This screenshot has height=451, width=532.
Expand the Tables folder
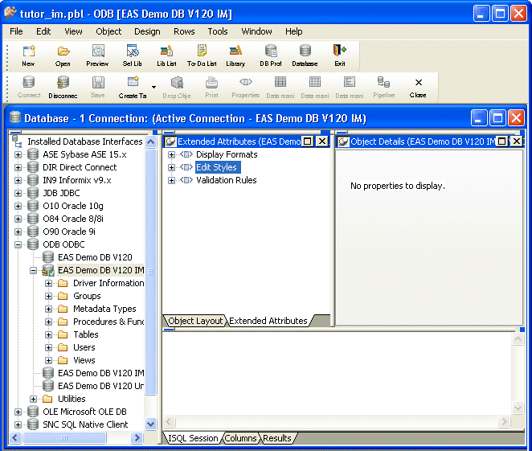[x=48, y=335]
